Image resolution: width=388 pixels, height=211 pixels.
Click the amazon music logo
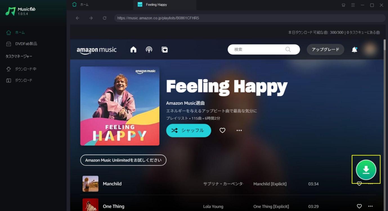point(97,50)
